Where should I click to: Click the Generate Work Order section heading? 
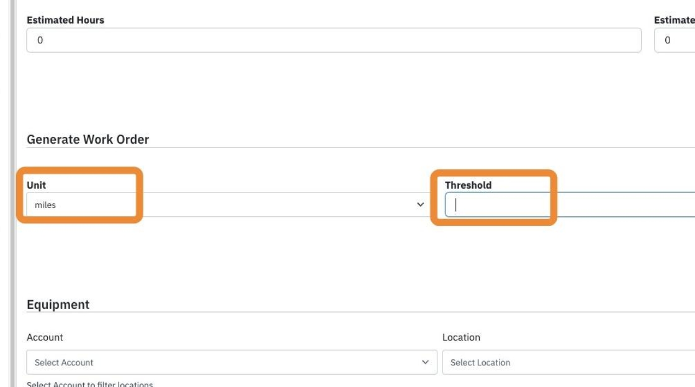pyautogui.click(x=87, y=139)
